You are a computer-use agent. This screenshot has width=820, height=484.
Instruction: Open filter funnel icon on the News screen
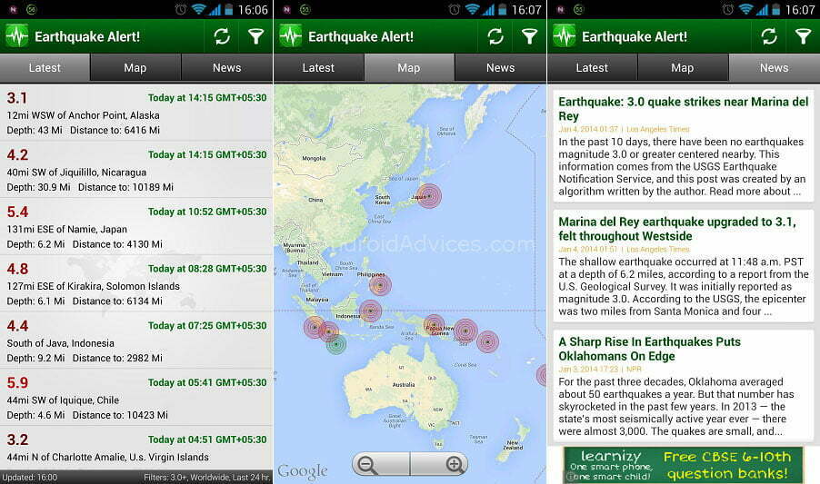(803, 36)
